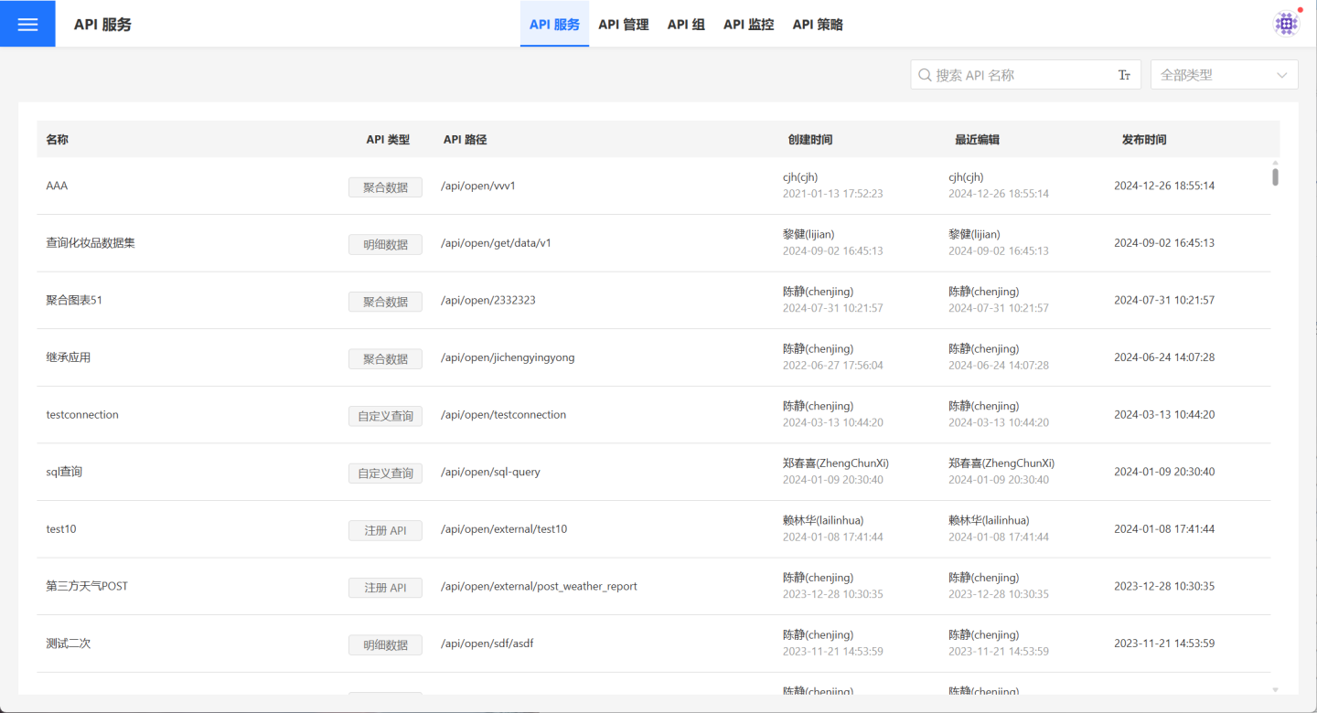Open the API 组 tab

686,25
